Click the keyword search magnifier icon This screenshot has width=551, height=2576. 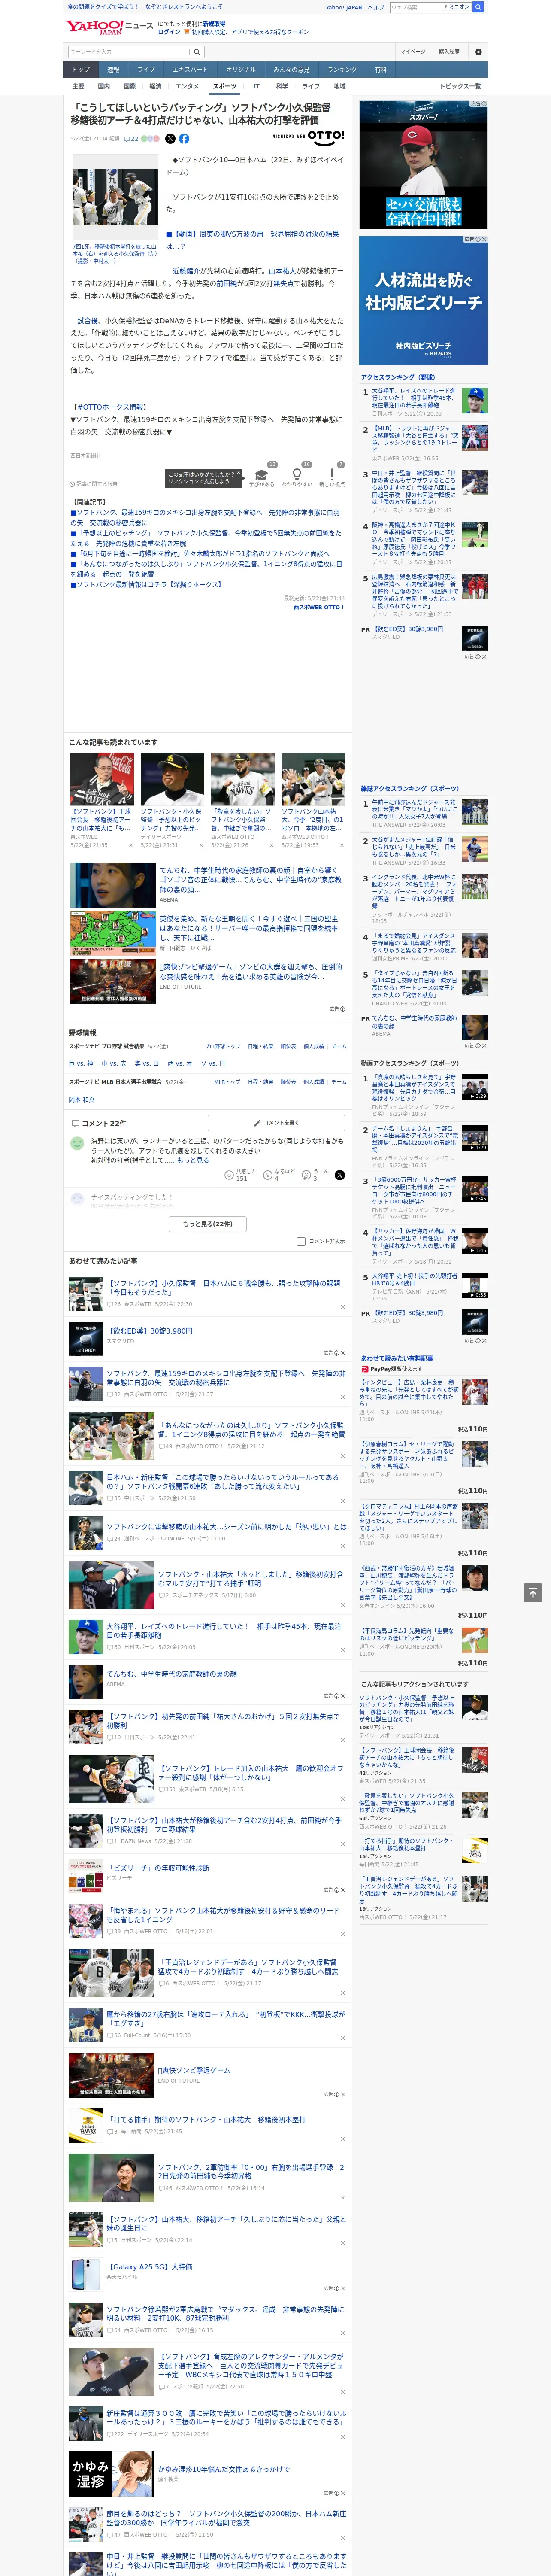[x=196, y=52]
